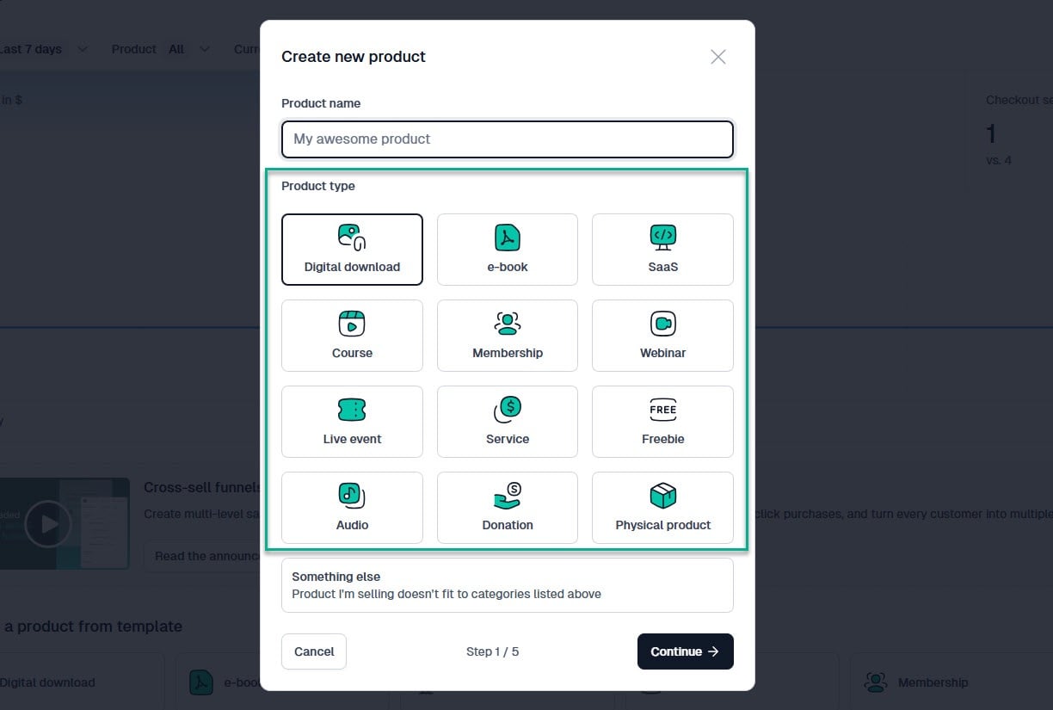
Task: Pick the SaaS code monitor icon
Action: pyautogui.click(x=662, y=238)
